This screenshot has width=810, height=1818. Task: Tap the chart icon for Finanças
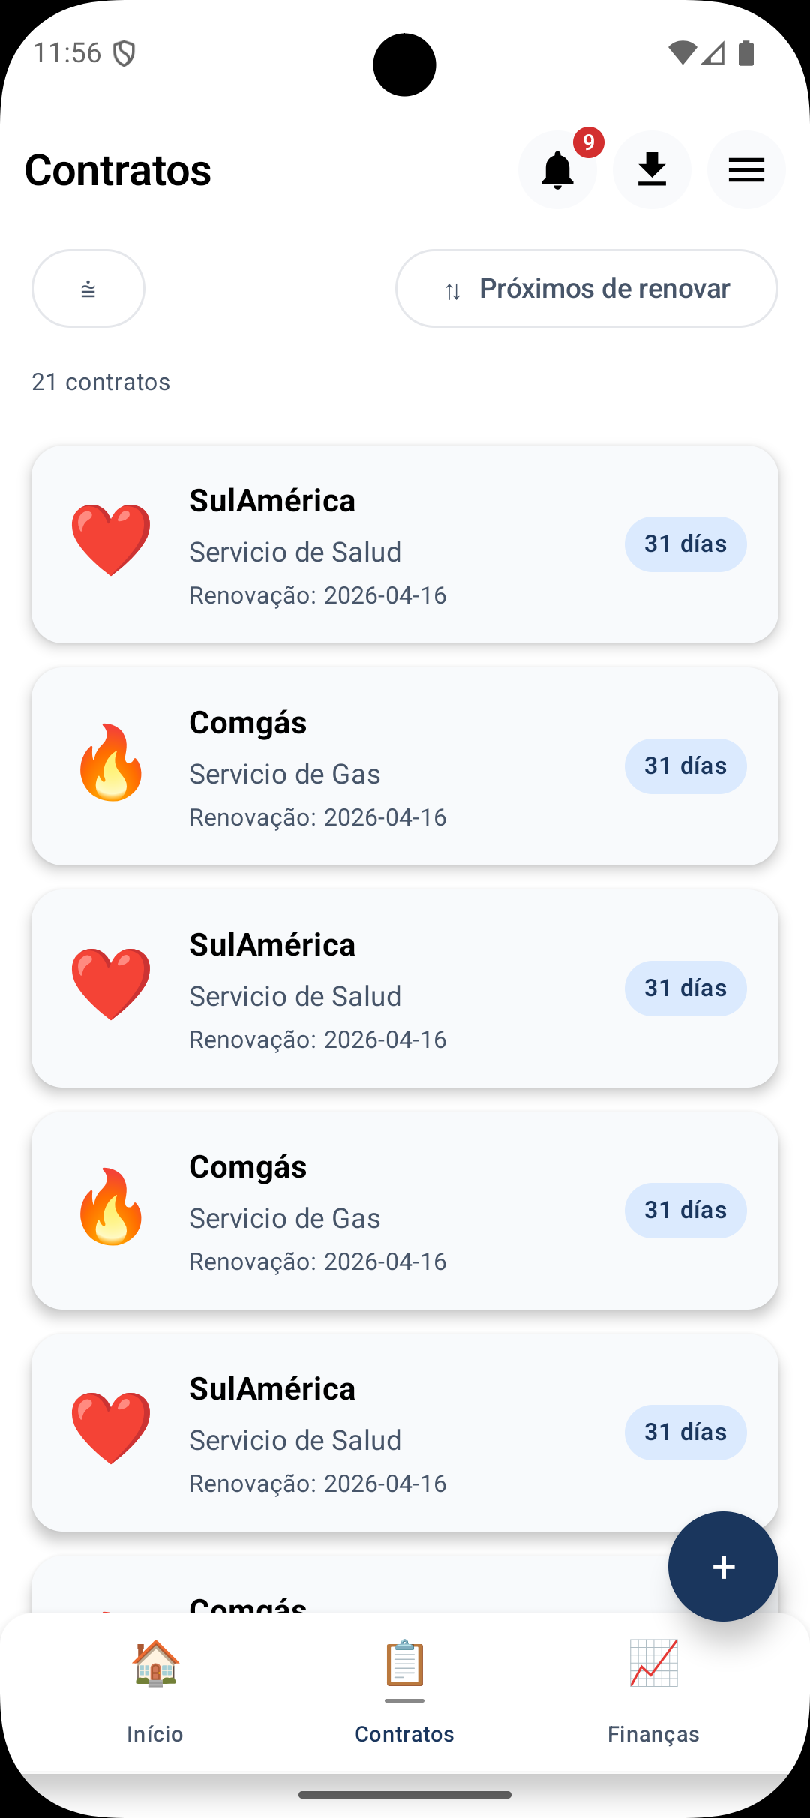click(653, 1663)
